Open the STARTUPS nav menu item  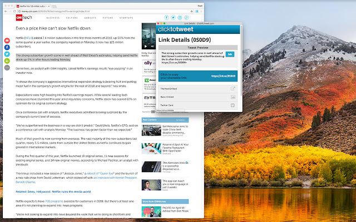(126, 18)
